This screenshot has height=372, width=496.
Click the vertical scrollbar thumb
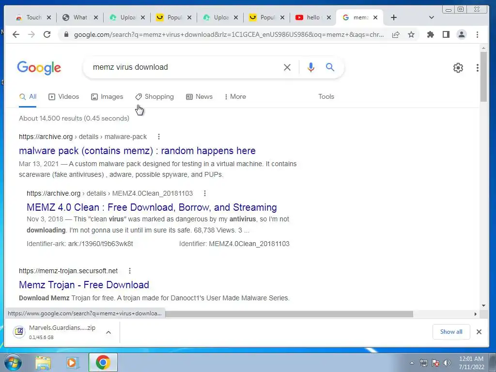[x=483, y=77]
